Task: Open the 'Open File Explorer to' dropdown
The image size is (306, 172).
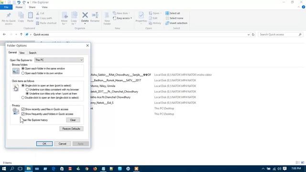Action: [x=59, y=60]
